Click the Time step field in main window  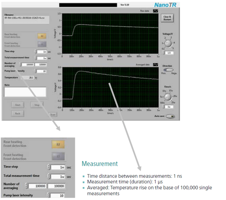coord(42,52)
